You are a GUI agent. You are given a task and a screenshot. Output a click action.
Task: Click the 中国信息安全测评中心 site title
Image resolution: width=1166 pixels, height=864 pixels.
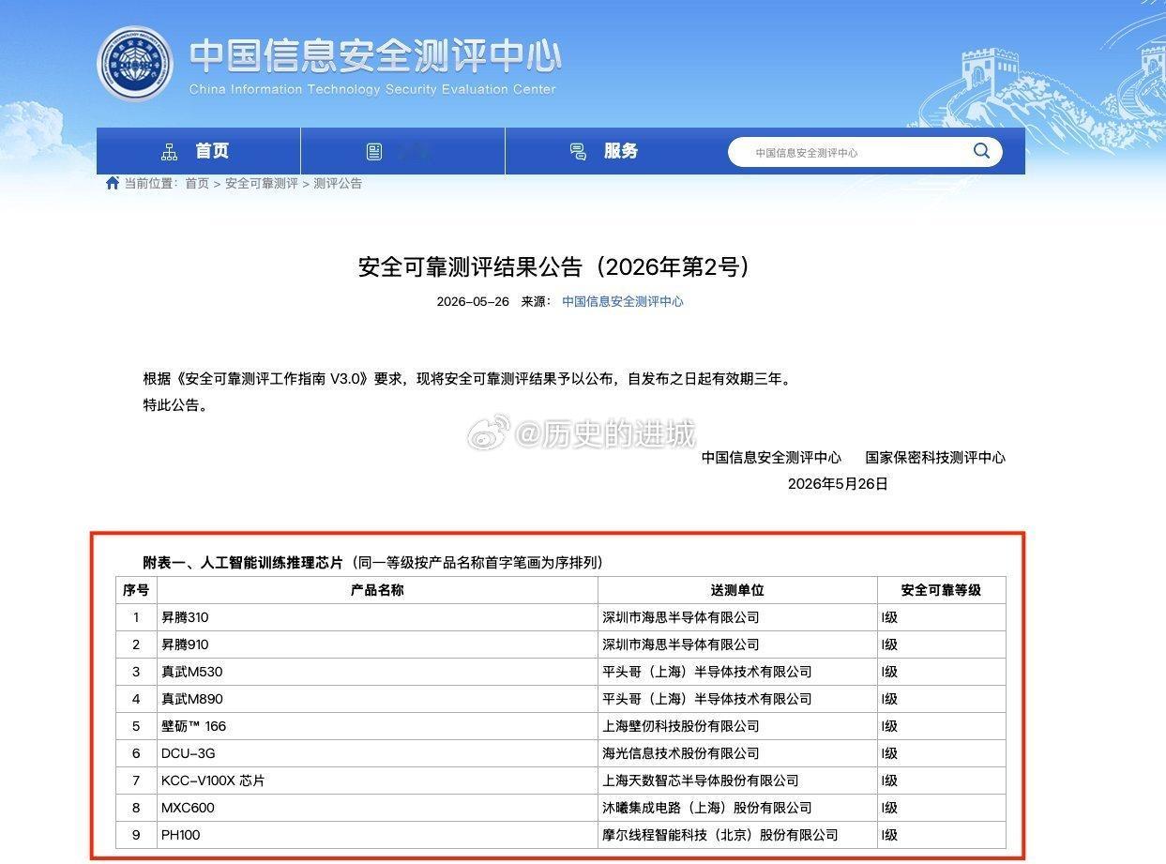tap(375, 55)
